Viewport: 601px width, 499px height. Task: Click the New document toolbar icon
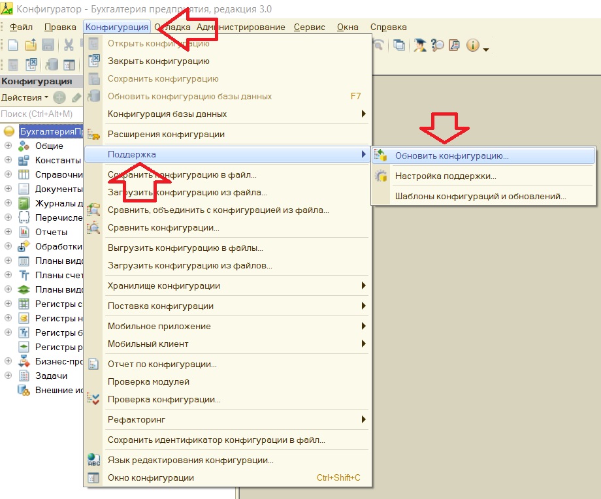point(13,45)
